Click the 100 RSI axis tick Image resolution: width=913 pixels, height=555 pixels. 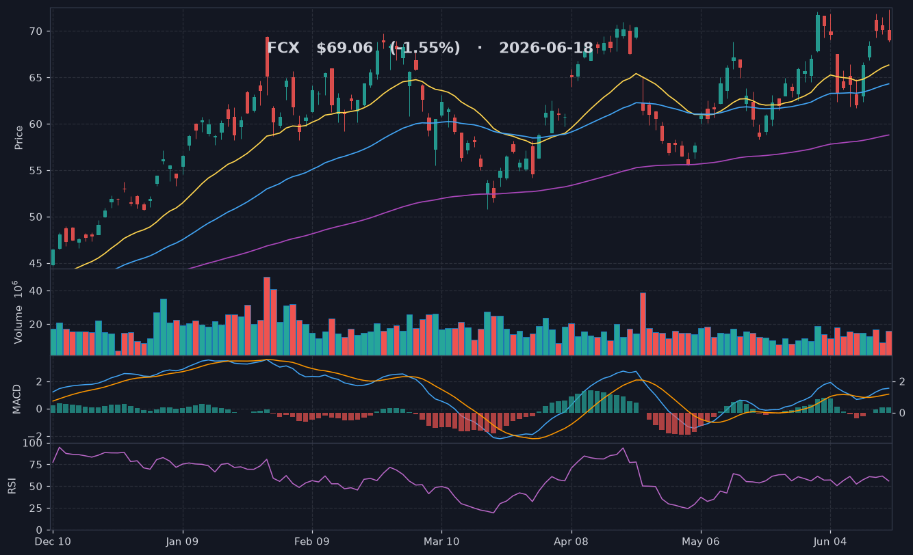click(x=32, y=444)
